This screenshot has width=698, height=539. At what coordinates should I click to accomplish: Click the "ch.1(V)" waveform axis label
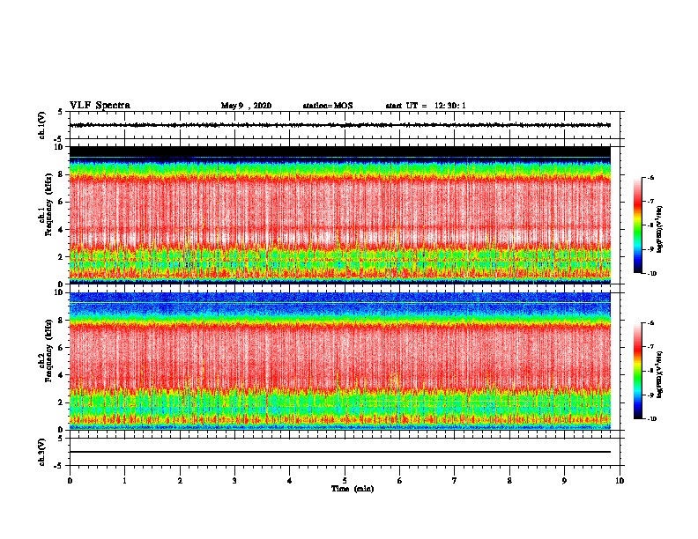point(41,125)
